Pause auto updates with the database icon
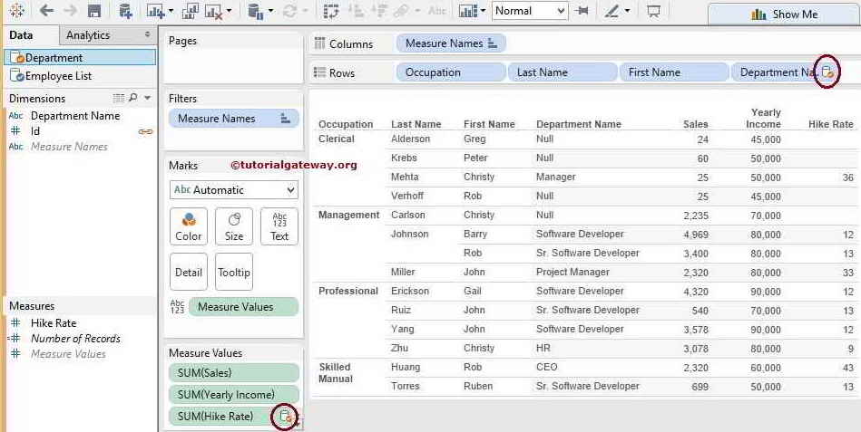 (x=254, y=11)
